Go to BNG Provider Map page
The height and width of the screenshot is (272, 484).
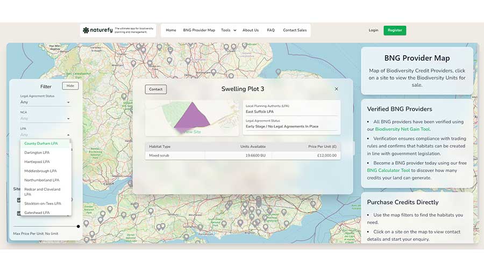tap(199, 30)
